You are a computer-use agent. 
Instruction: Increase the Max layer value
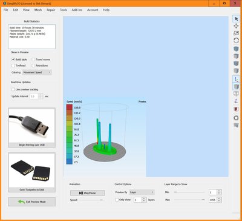[x=220, y=199]
